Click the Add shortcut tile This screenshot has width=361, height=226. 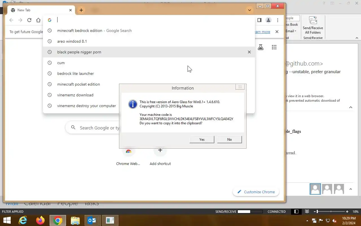coord(160,156)
